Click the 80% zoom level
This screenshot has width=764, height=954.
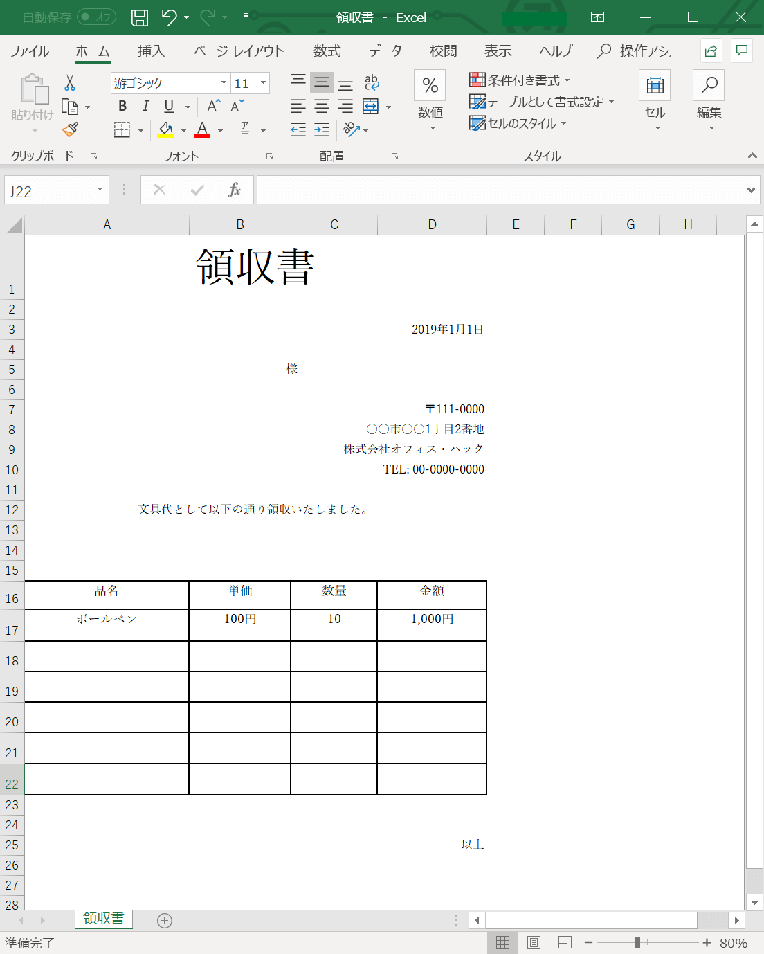pos(734,943)
